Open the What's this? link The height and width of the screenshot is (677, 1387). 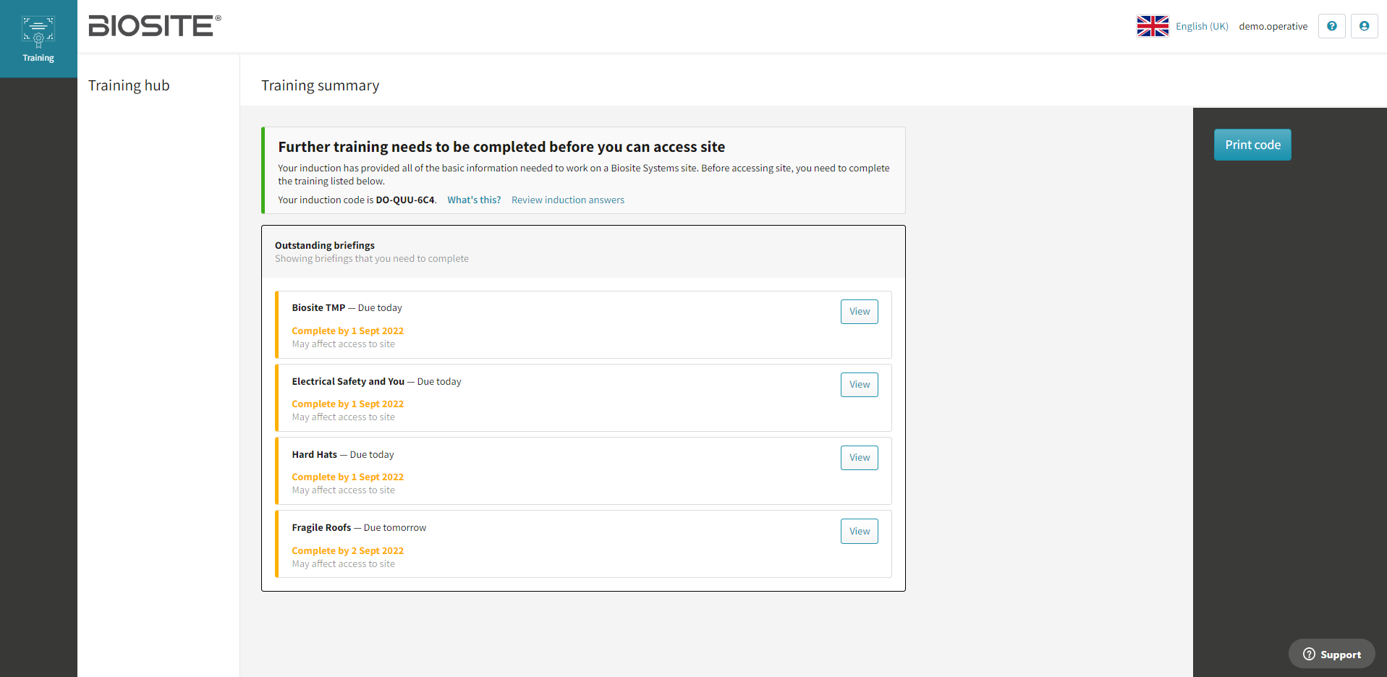click(474, 200)
